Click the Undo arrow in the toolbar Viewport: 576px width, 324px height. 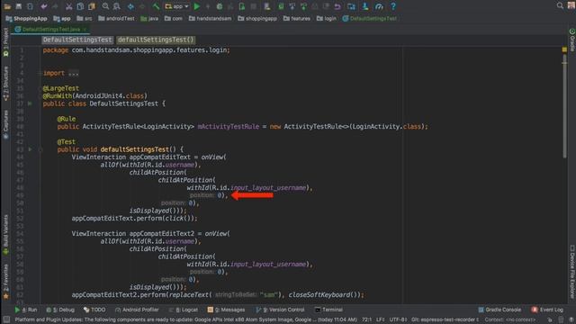(44, 6)
